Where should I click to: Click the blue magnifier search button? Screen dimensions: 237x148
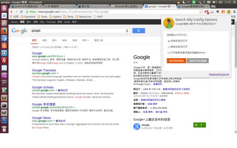(x=138, y=31)
